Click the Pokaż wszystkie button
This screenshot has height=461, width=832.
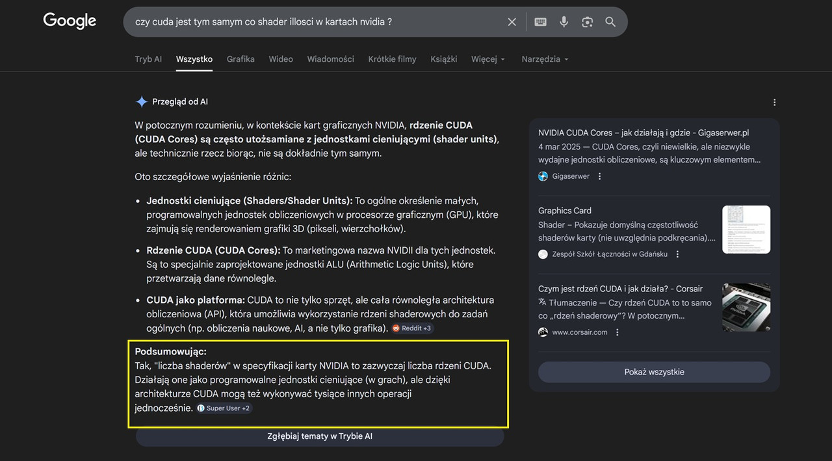pyautogui.click(x=654, y=372)
